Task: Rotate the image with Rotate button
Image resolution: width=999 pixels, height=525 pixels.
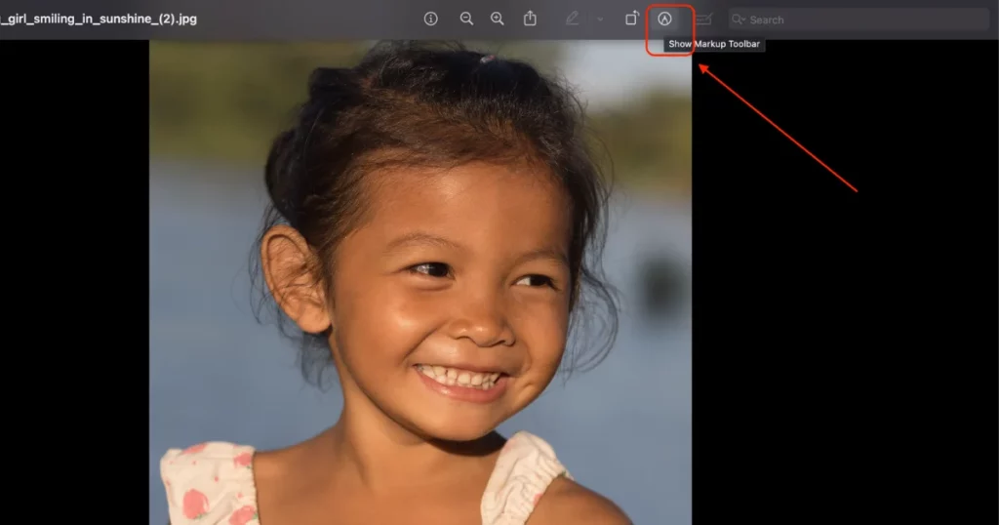Action: click(631, 19)
